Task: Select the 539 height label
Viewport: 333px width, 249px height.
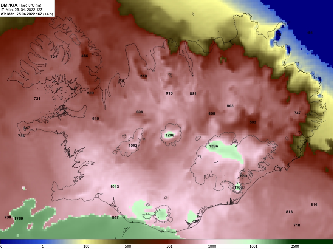Action: (x=90, y=93)
